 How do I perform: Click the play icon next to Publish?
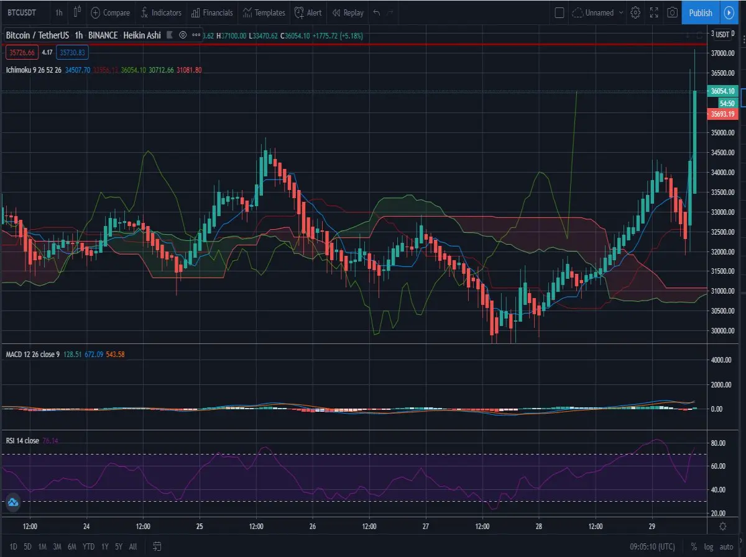[729, 12]
